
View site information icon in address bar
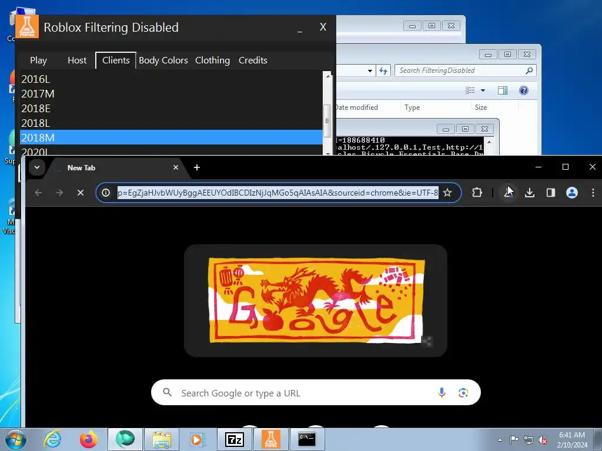(106, 193)
